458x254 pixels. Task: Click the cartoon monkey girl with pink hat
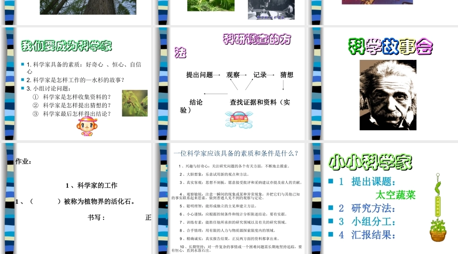coord(87,126)
